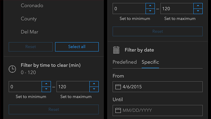Select Coronado in the list

(x=32, y=5)
